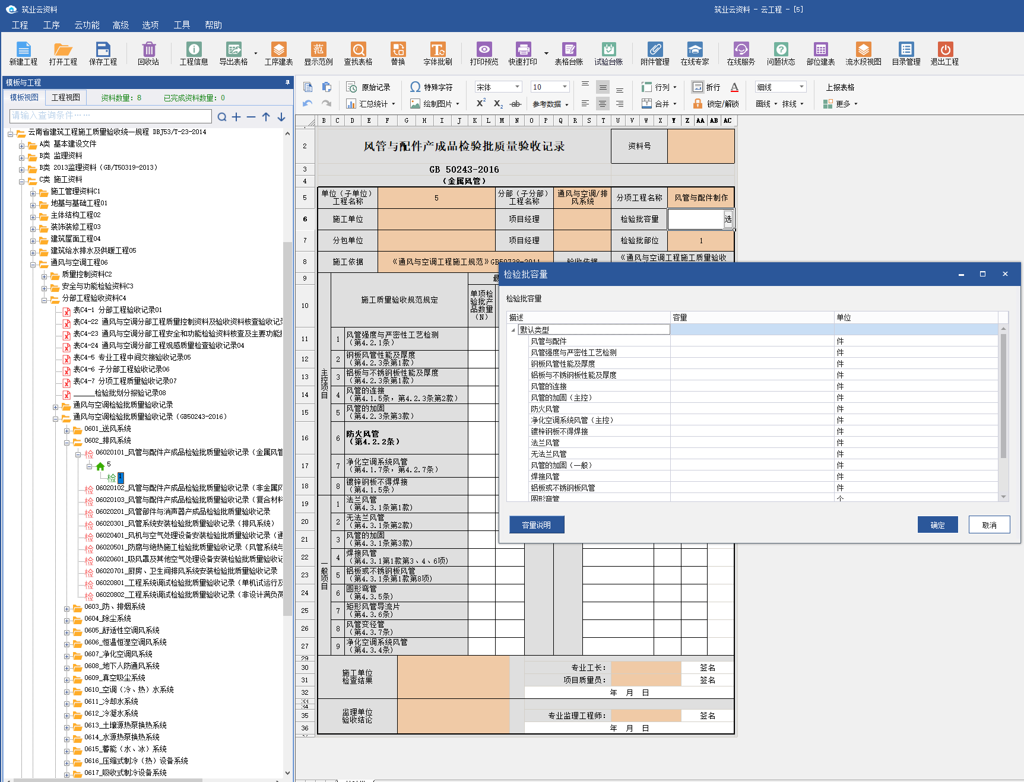Screen dimensions: 1024x782
Task: Open 在线专家 online expert
Action: tap(695, 53)
